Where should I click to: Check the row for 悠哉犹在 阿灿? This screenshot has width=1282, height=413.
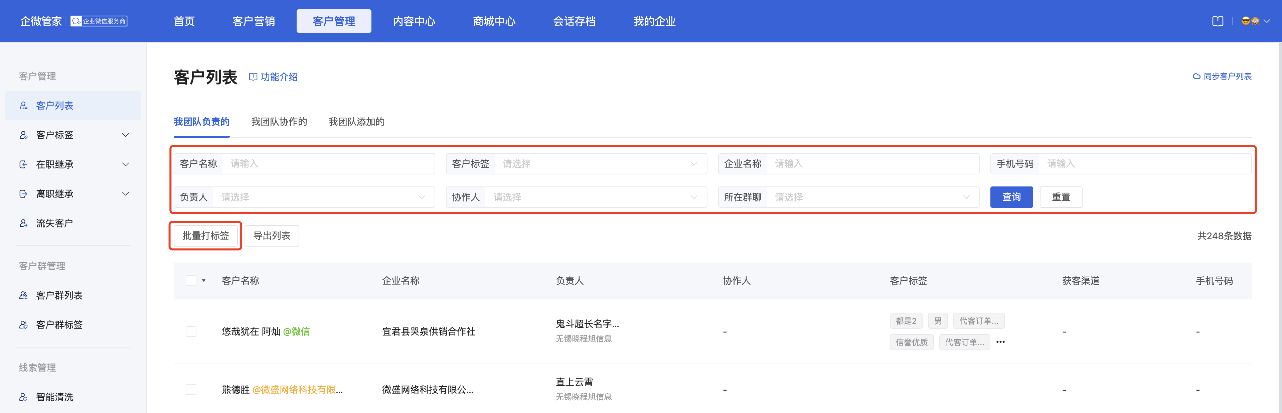191,331
